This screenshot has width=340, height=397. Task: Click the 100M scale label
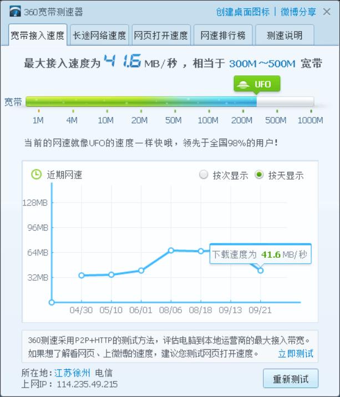208,120
